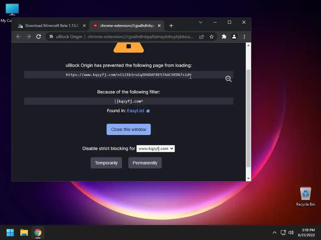The height and width of the screenshot is (240, 321).
Task: Open the network status tray icon
Action: point(283,232)
